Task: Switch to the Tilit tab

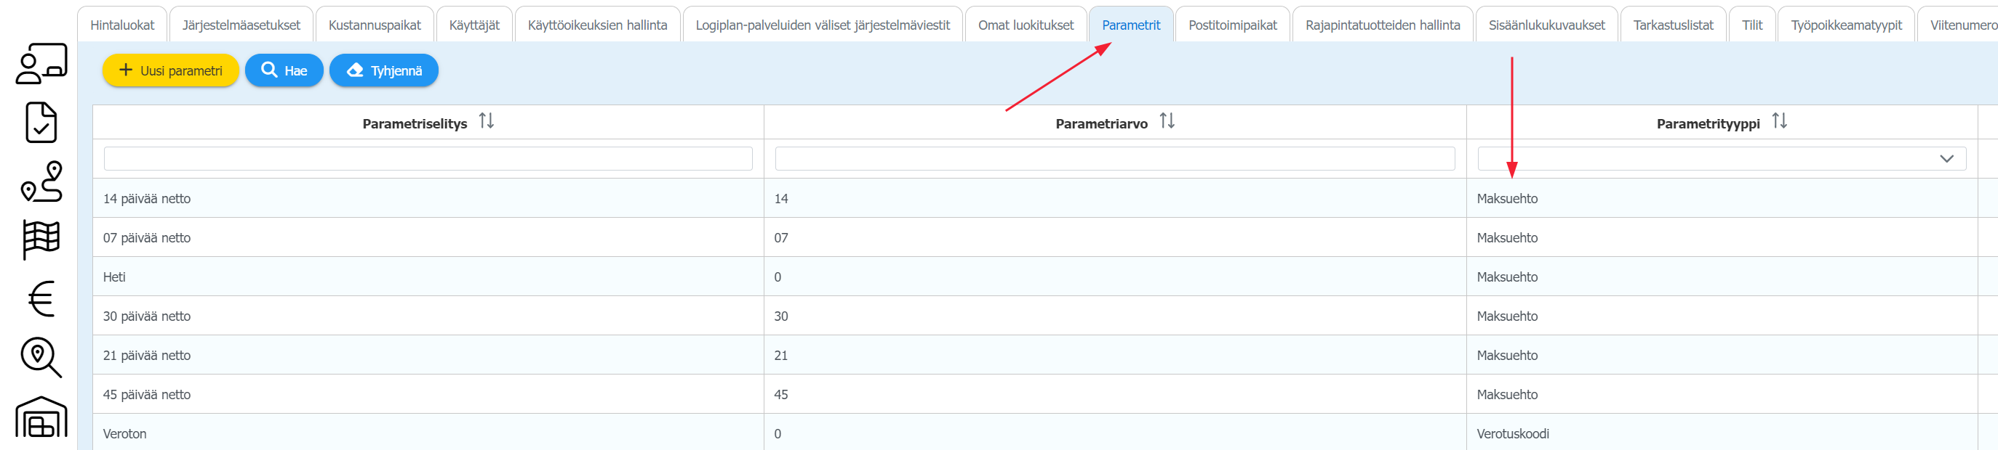Action: 1752,25
